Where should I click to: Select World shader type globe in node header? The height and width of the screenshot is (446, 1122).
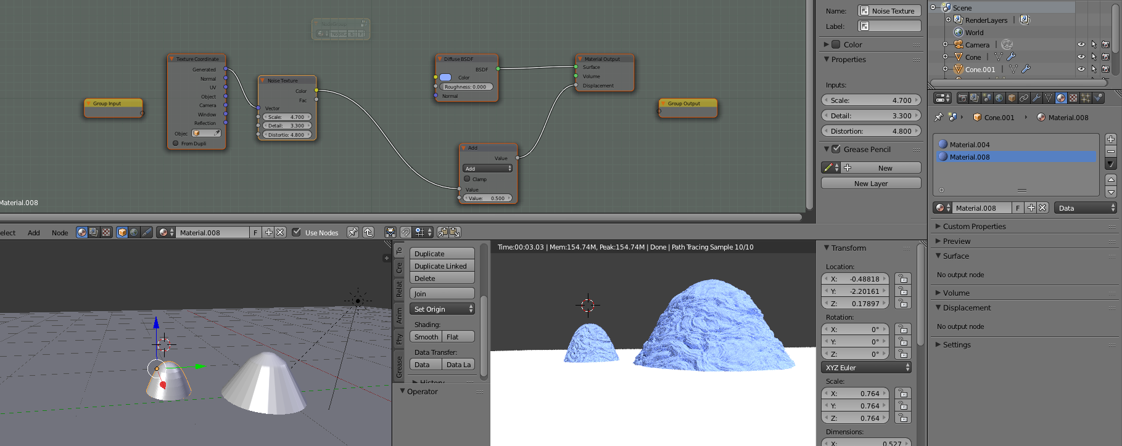click(134, 232)
